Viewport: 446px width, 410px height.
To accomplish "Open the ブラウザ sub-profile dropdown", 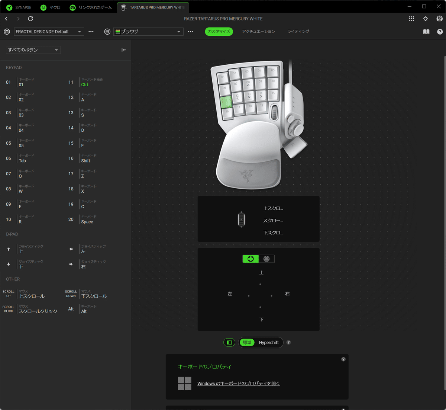I will (149, 32).
